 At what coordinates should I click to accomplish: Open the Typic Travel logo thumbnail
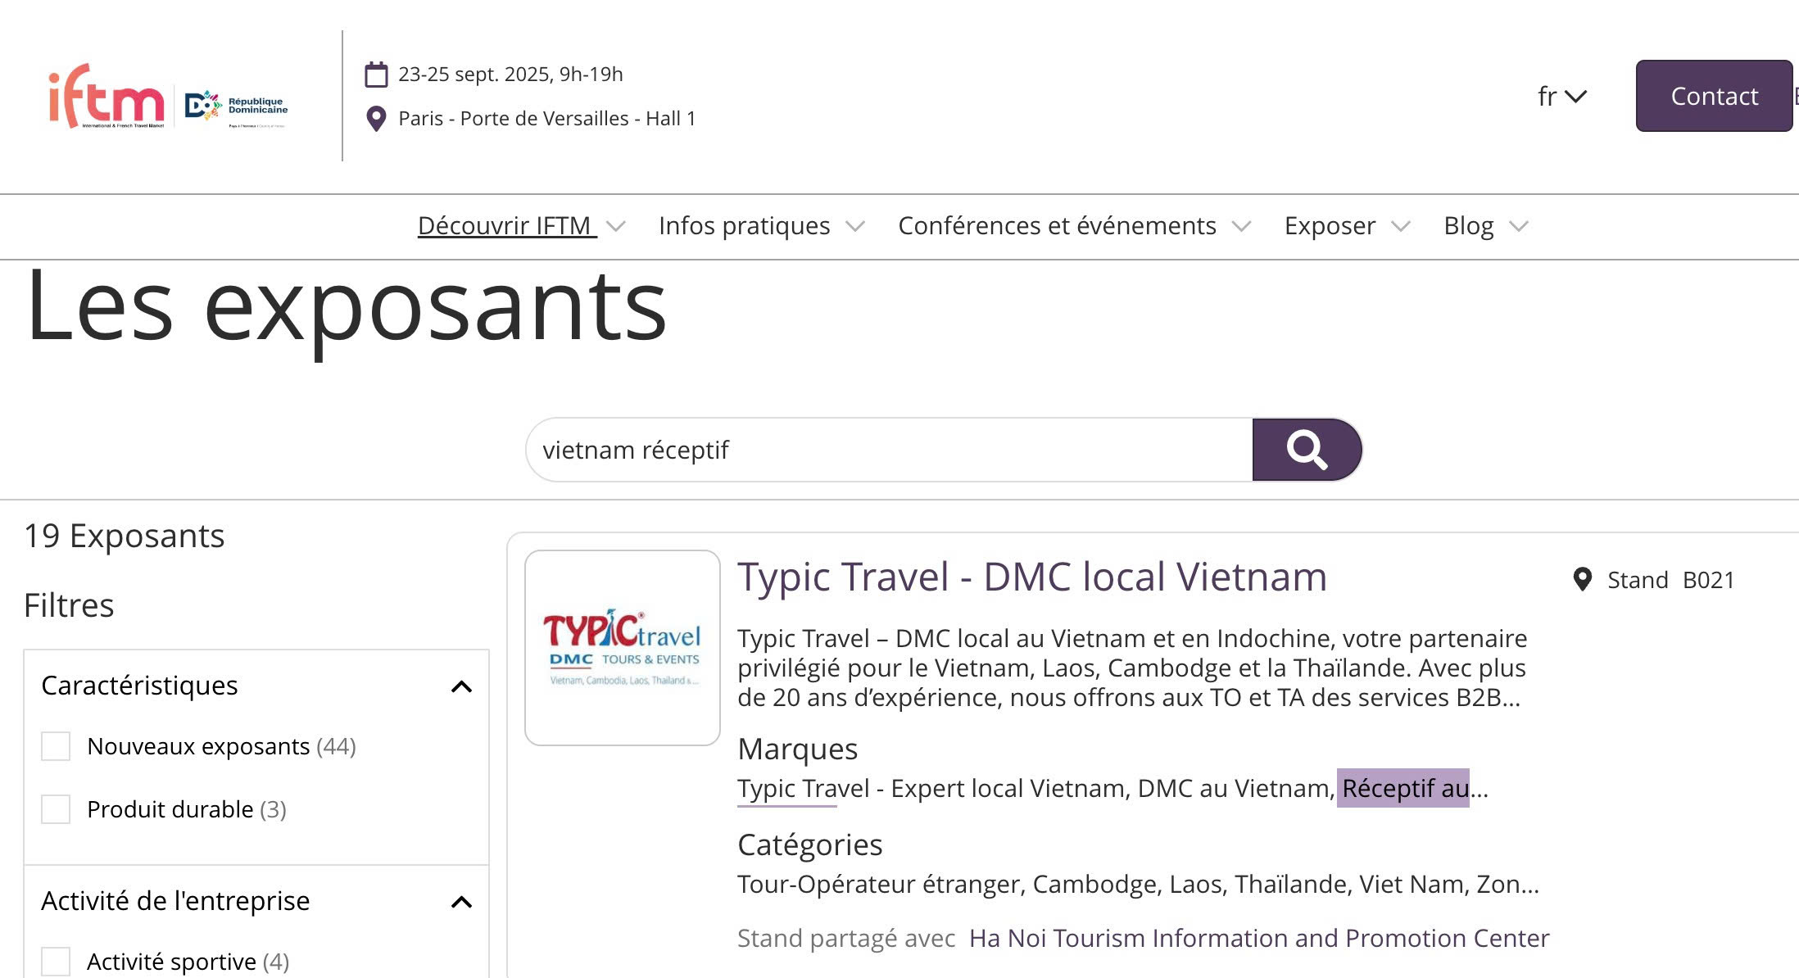point(623,648)
